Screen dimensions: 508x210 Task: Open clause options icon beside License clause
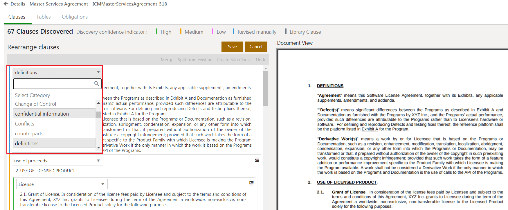click(251, 183)
